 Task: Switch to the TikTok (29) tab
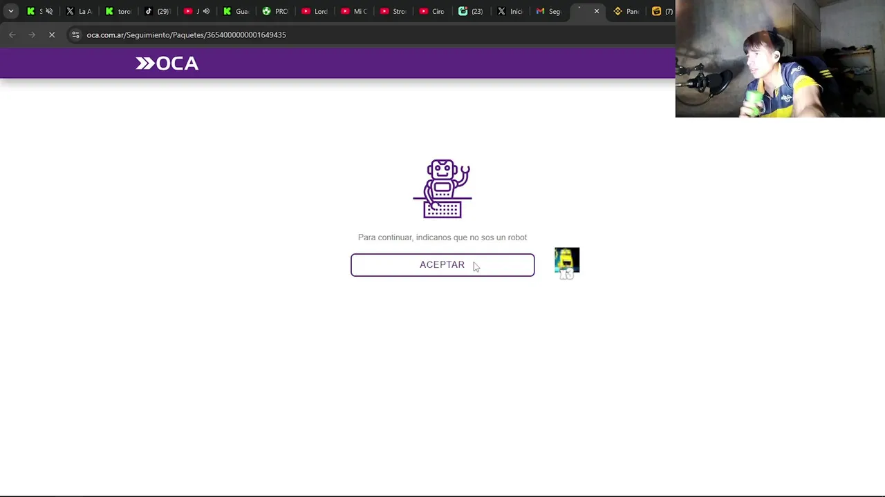(158, 11)
